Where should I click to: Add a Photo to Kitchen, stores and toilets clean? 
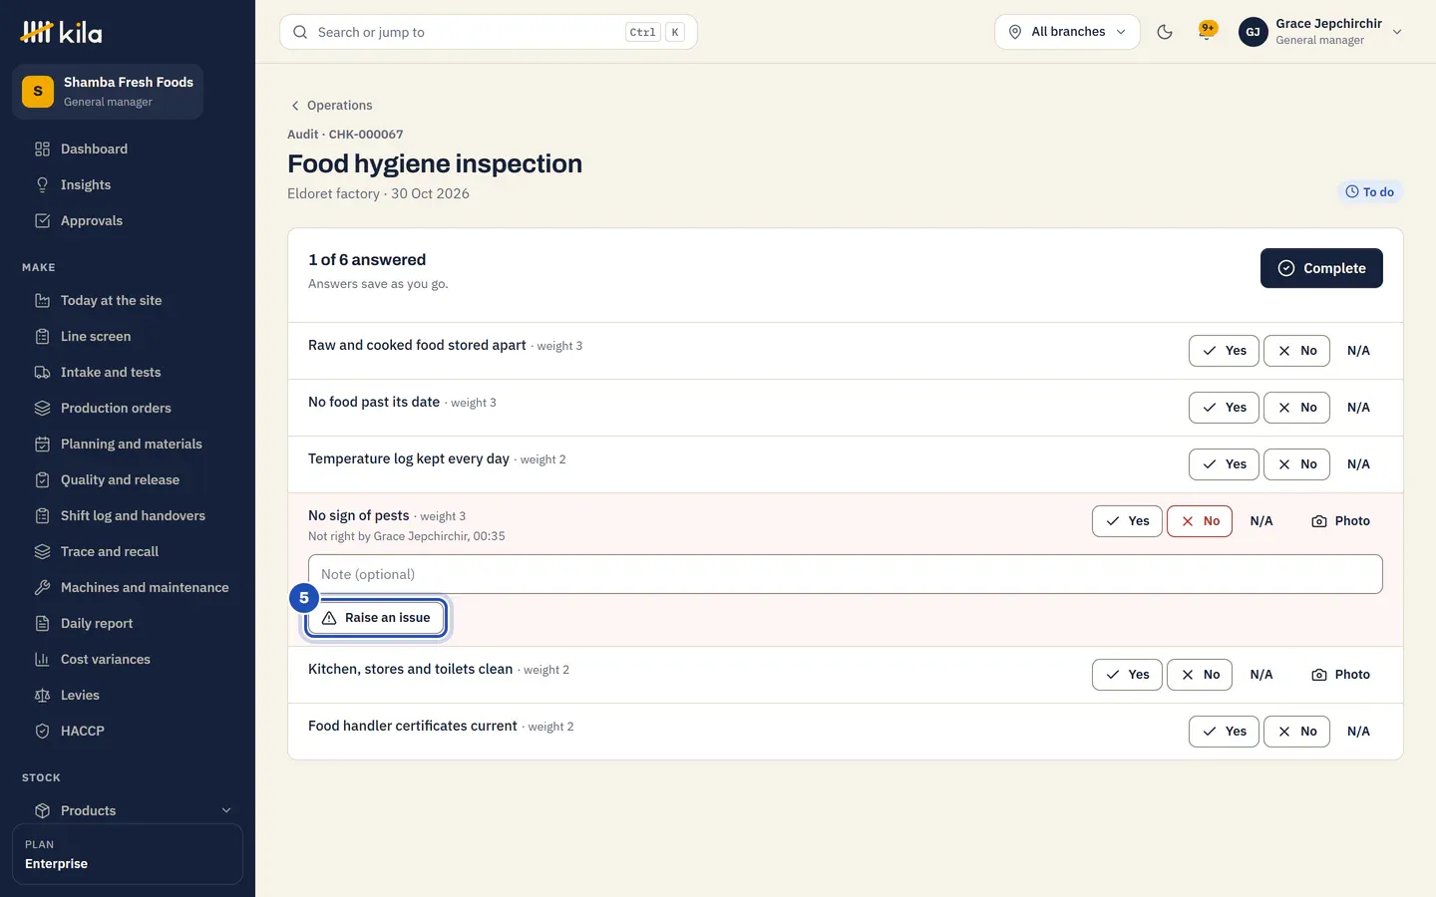pos(1341,675)
